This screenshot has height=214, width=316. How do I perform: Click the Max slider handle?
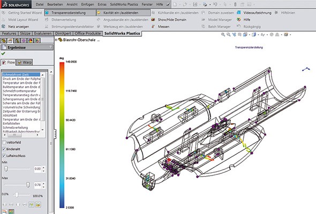point(28,185)
